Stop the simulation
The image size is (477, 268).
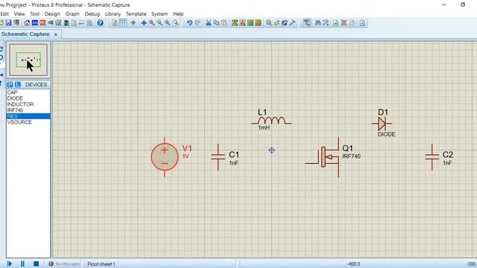(x=37, y=264)
